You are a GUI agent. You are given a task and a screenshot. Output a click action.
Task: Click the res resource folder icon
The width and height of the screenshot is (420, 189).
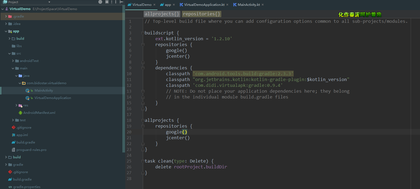coord(20,105)
